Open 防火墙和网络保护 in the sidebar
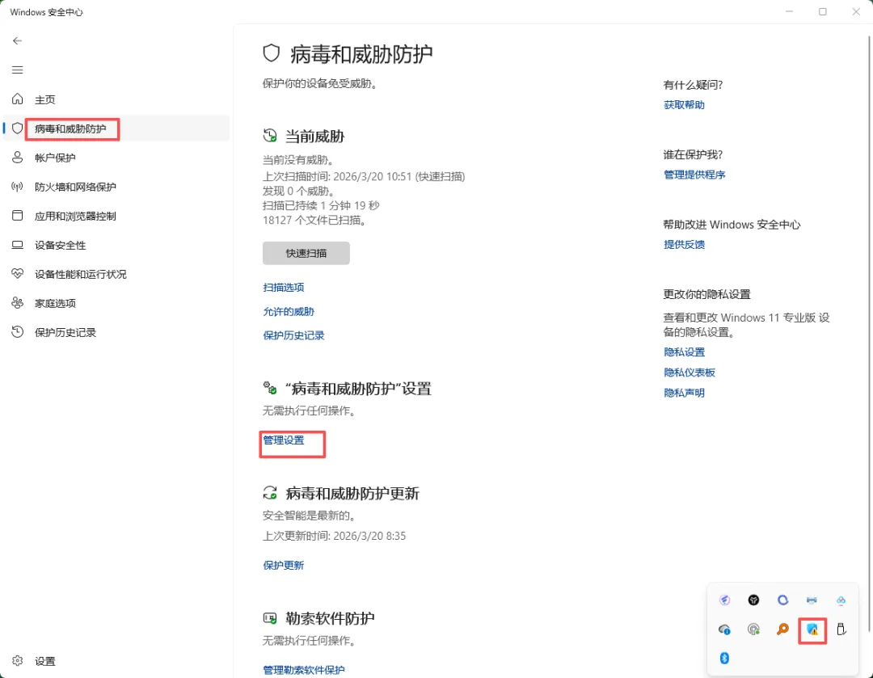The width and height of the screenshot is (873, 678). (x=116, y=187)
